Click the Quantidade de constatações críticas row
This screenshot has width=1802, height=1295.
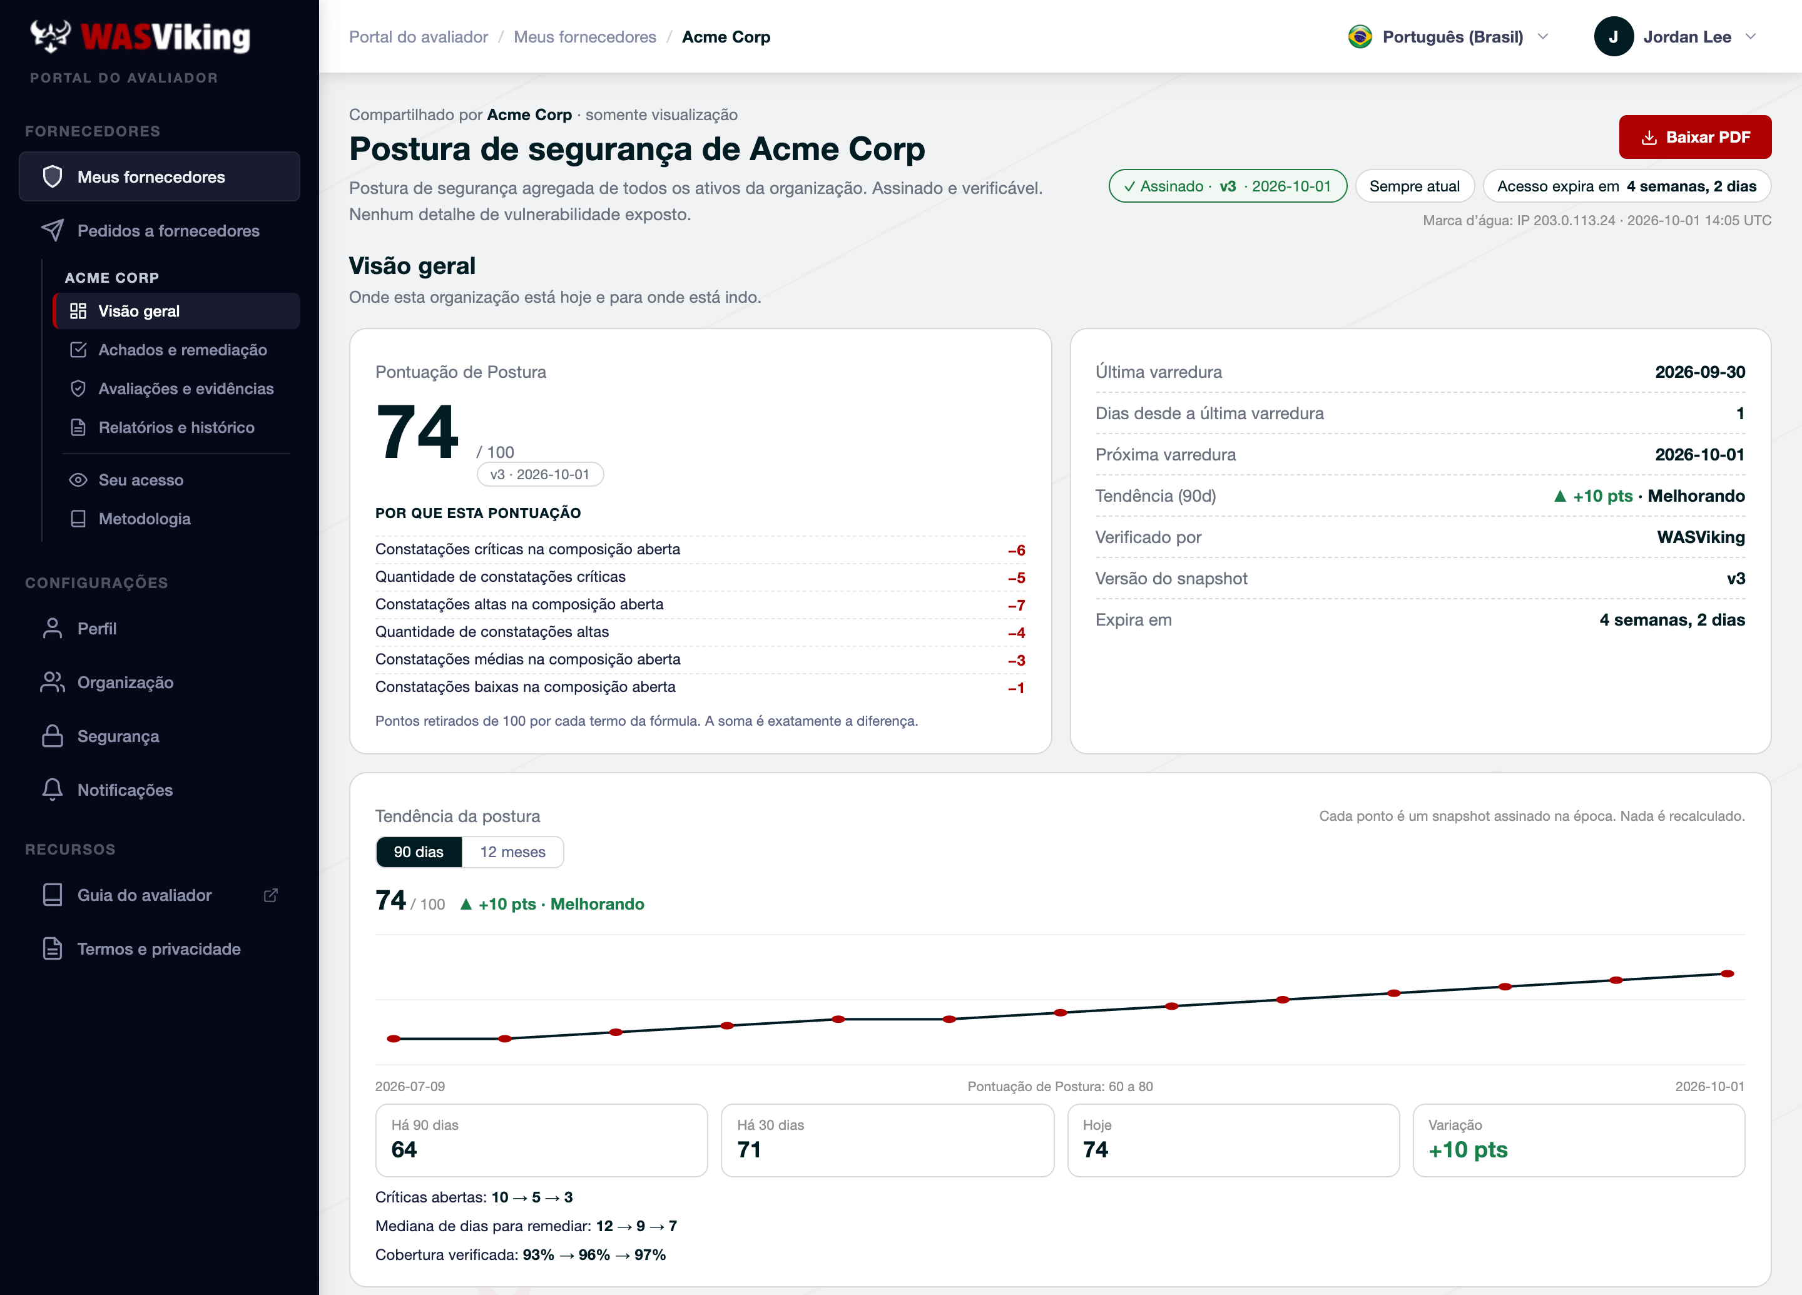[700, 577]
